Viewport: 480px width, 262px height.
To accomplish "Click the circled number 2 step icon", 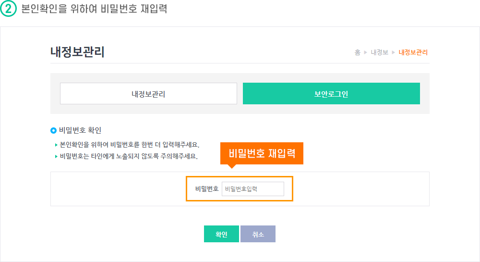I will coord(8,9).
